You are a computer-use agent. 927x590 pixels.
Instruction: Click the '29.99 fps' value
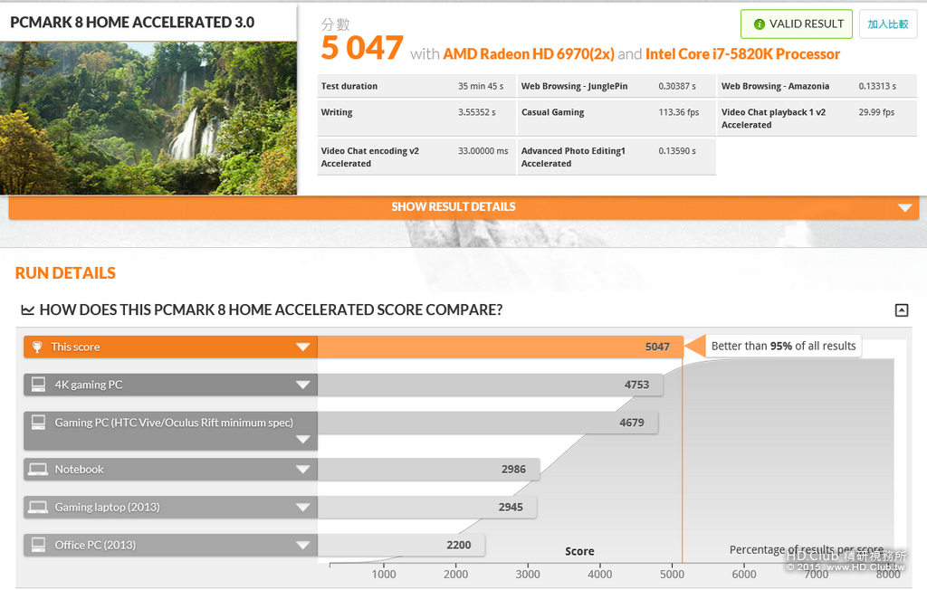(x=876, y=112)
